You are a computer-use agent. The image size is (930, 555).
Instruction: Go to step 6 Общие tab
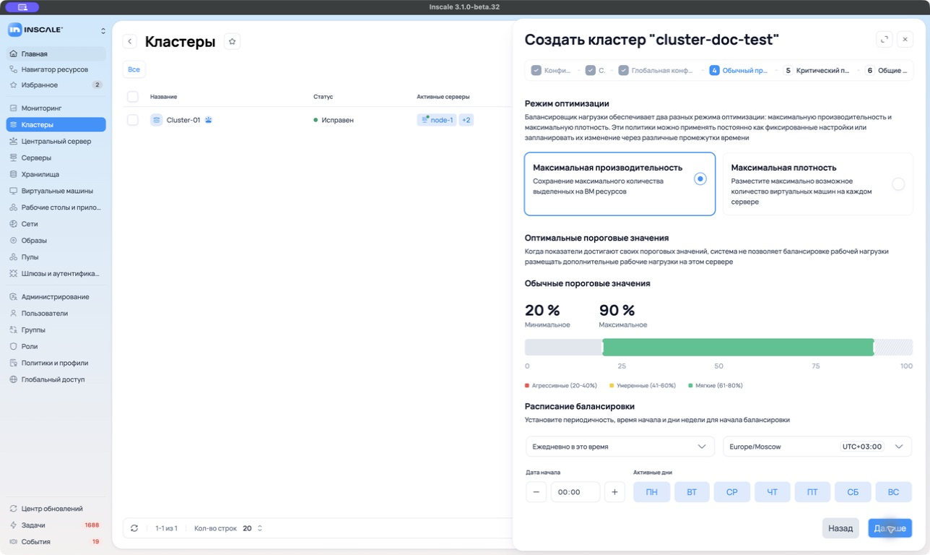tap(885, 71)
